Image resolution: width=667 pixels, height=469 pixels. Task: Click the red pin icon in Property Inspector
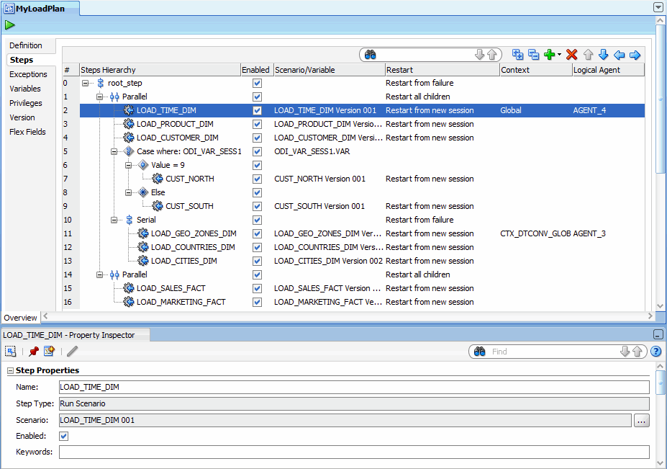(x=34, y=352)
